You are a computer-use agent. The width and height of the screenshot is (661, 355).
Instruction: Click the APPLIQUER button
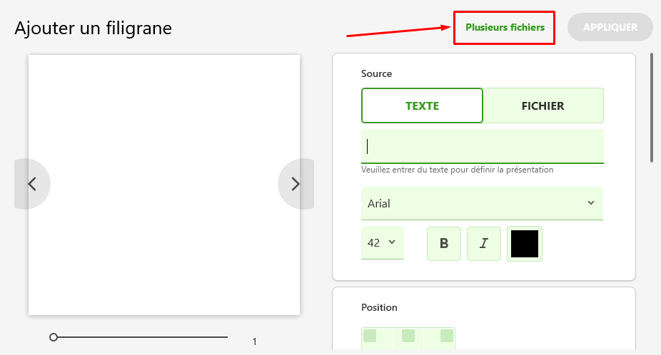click(x=610, y=27)
